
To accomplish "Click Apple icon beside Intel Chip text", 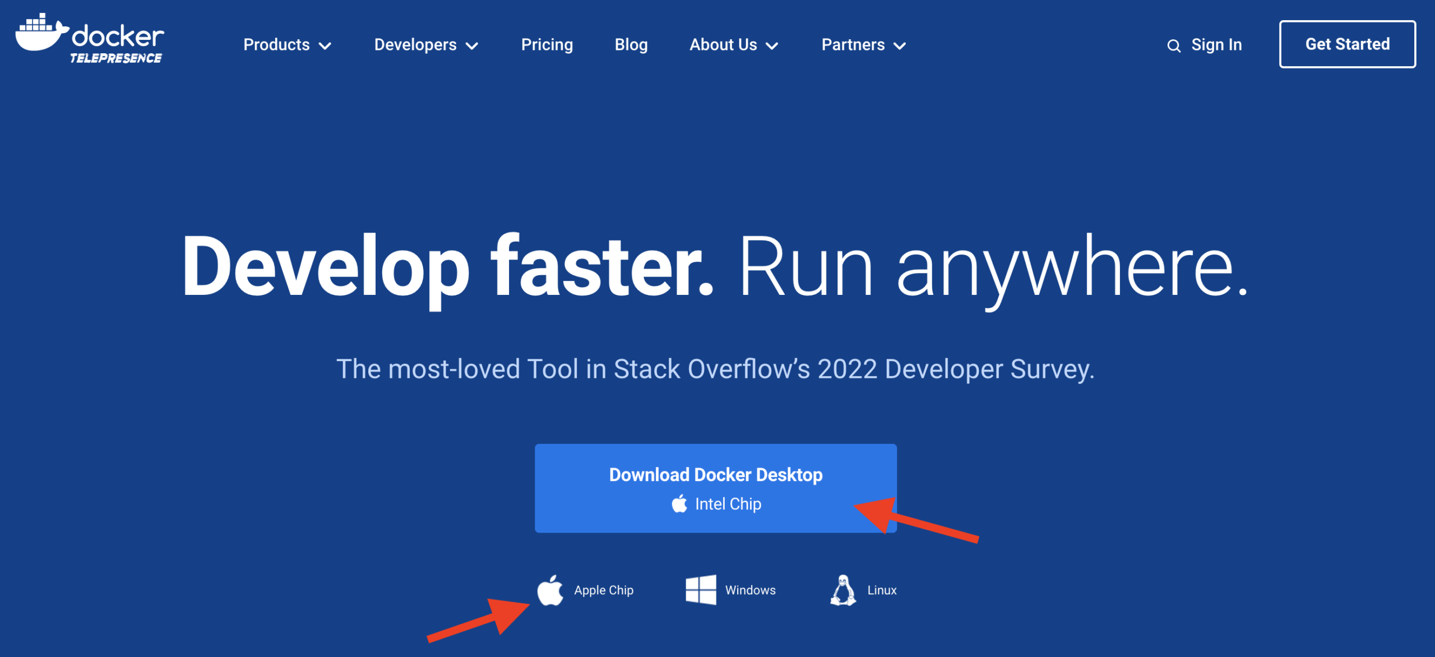I will point(679,503).
